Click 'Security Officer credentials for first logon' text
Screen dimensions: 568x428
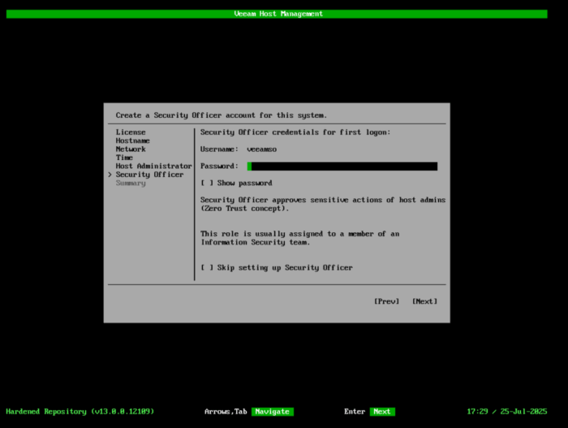tap(295, 132)
